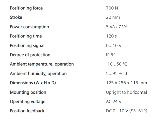The width and height of the screenshot is (163, 121).
Task: Click the Stroke label
Action: (x=16, y=17)
